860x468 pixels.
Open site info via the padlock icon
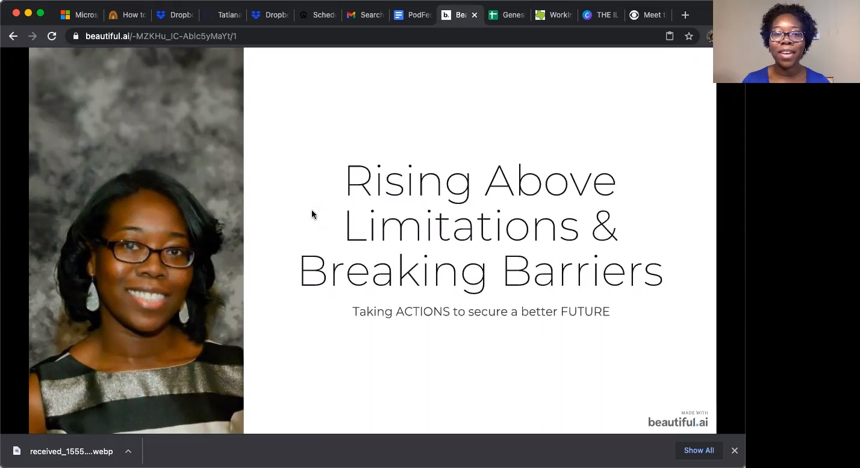(x=75, y=36)
